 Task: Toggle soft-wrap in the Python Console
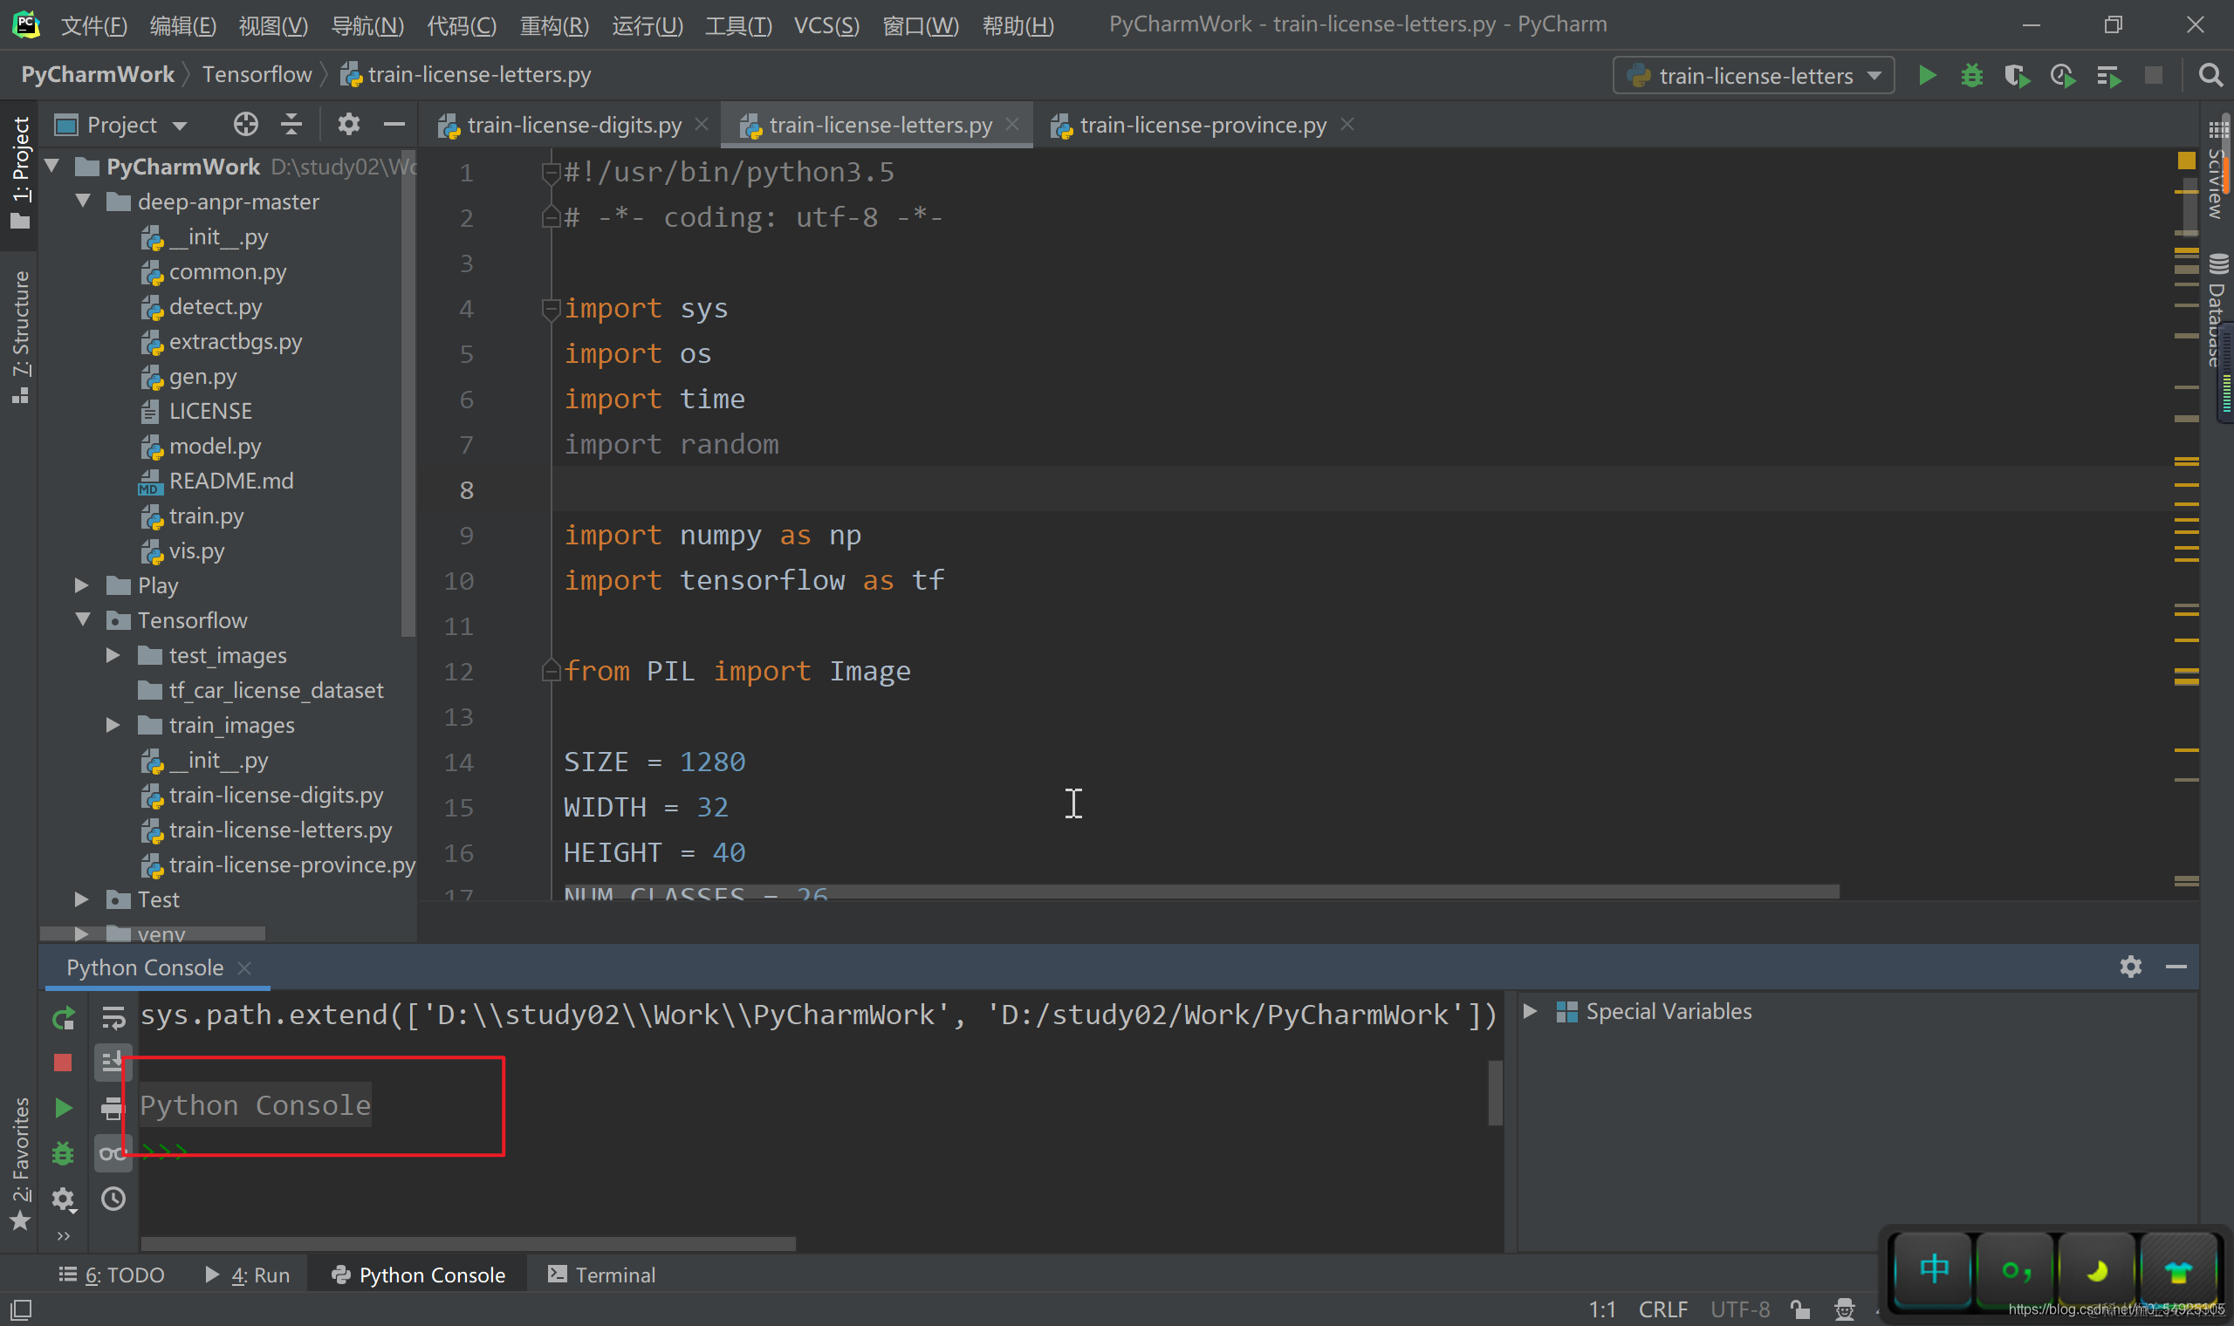(113, 1018)
